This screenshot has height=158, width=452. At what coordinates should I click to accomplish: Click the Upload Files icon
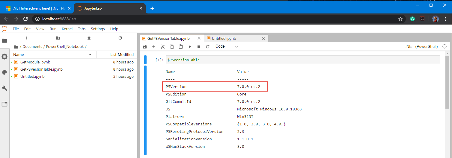[89, 38]
